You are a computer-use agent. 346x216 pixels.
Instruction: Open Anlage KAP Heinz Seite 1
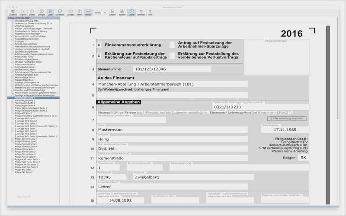click(27, 159)
